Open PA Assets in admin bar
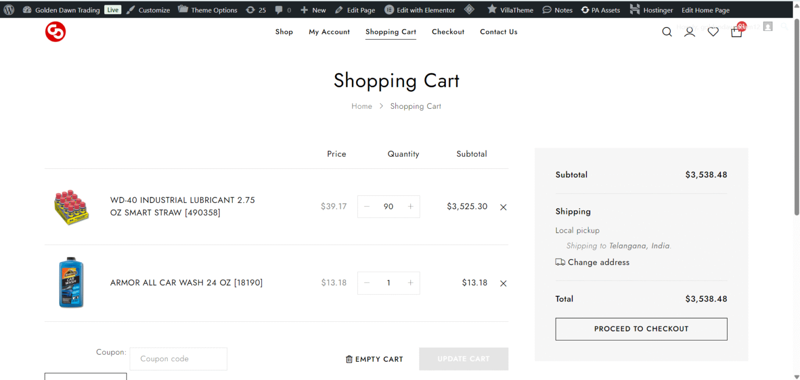Screen dimensions: 800x380 coord(601,10)
